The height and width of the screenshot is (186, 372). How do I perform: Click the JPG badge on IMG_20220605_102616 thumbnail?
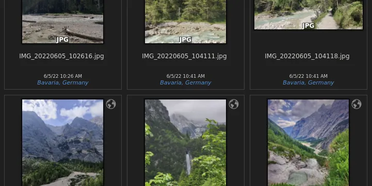pyautogui.click(x=62, y=40)
